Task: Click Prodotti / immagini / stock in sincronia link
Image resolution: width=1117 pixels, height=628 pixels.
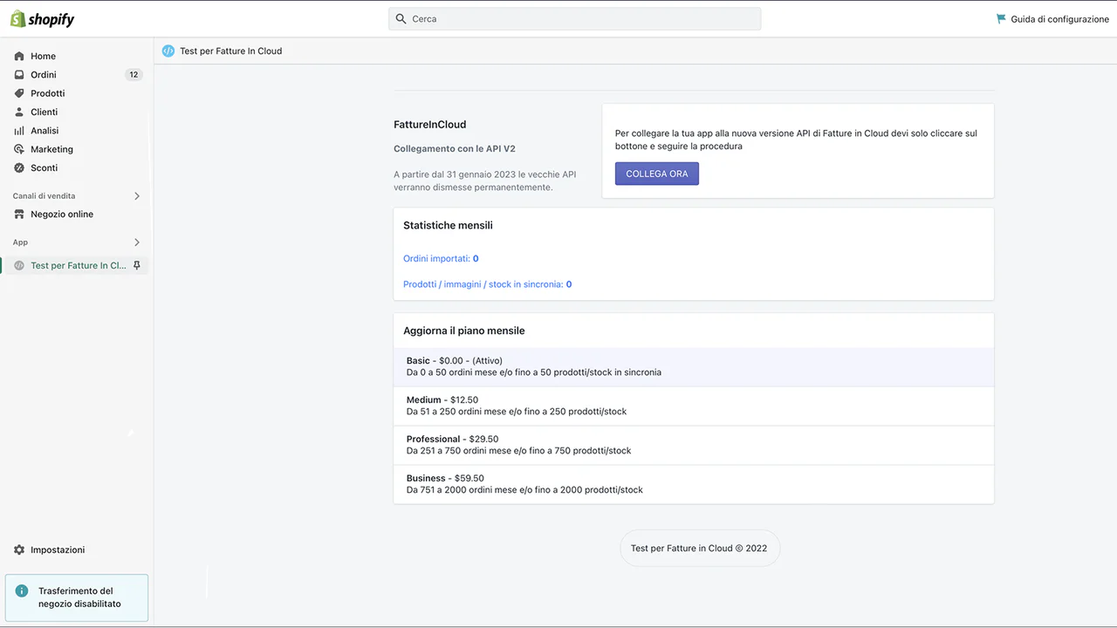Action: pyautogui.click(x=487, y=284)
